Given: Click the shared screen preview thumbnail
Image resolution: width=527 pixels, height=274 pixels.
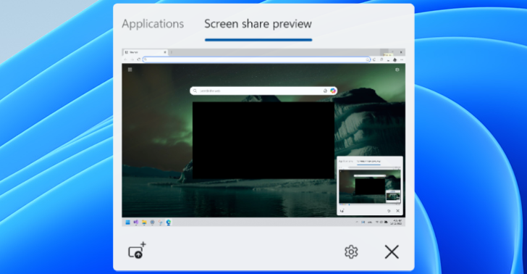Looking at the screenshot, I should (x=263, y=137).
